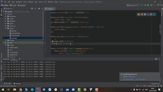The height and width of the screenshot is (92, 163).
Task: Open the VCS menu
Action: click(45, 2)
